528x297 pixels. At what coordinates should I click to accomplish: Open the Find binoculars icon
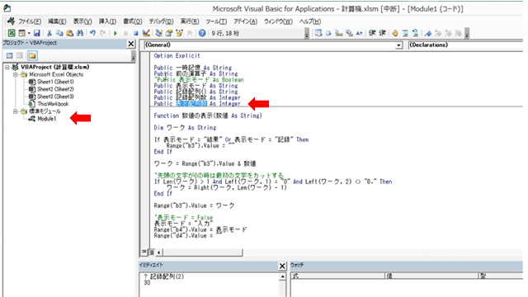(x=80, y=33)
